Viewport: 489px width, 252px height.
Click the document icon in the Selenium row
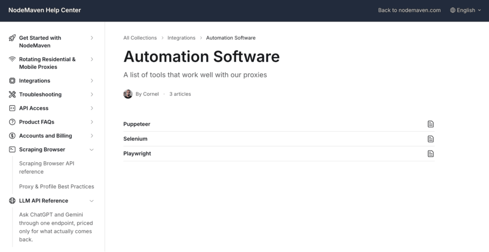(431, 139)
